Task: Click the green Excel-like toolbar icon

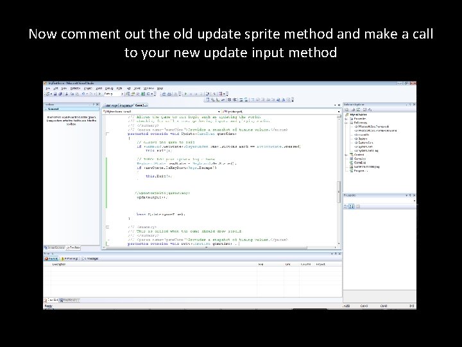Action: click(x=143, y=94)
